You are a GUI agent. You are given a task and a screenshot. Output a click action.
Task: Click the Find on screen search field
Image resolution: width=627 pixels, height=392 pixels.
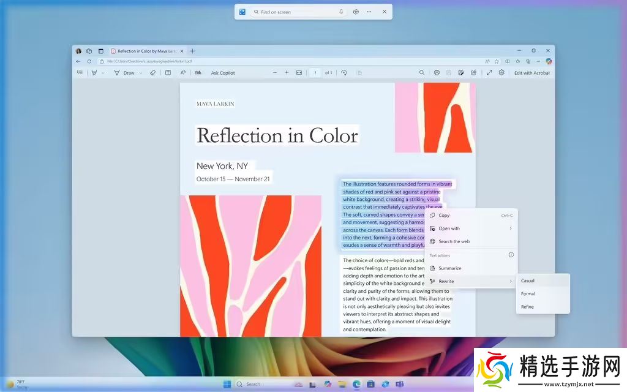pos(297,12)
